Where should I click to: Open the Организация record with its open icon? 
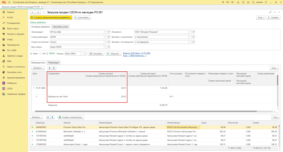click(109, 32)
